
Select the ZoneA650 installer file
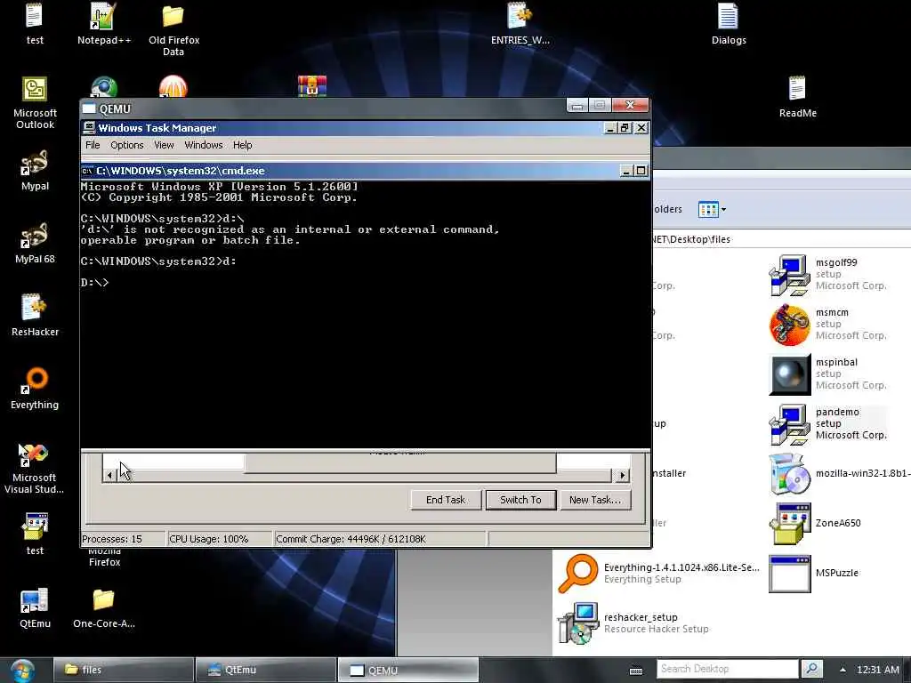[x=815, y=523]
